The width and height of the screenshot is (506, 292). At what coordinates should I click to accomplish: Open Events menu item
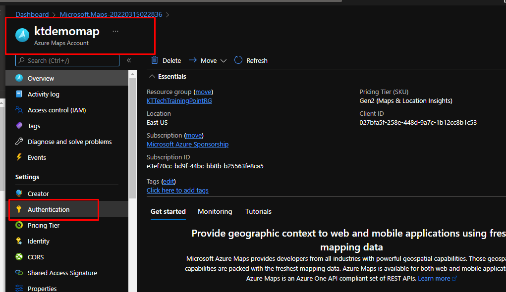(x=67, y=157)
